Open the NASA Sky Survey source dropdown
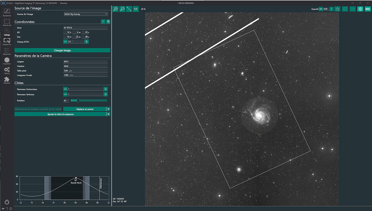372x211 pixels. pyautogui.click(x=86, y=14)
